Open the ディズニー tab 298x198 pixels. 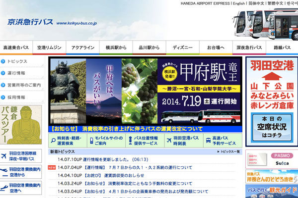pos(183,48)
